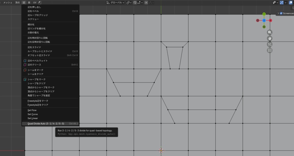Open the 面 menu
Image resolution: width=294 pixels, height=156 pixels.
(29, 3)
